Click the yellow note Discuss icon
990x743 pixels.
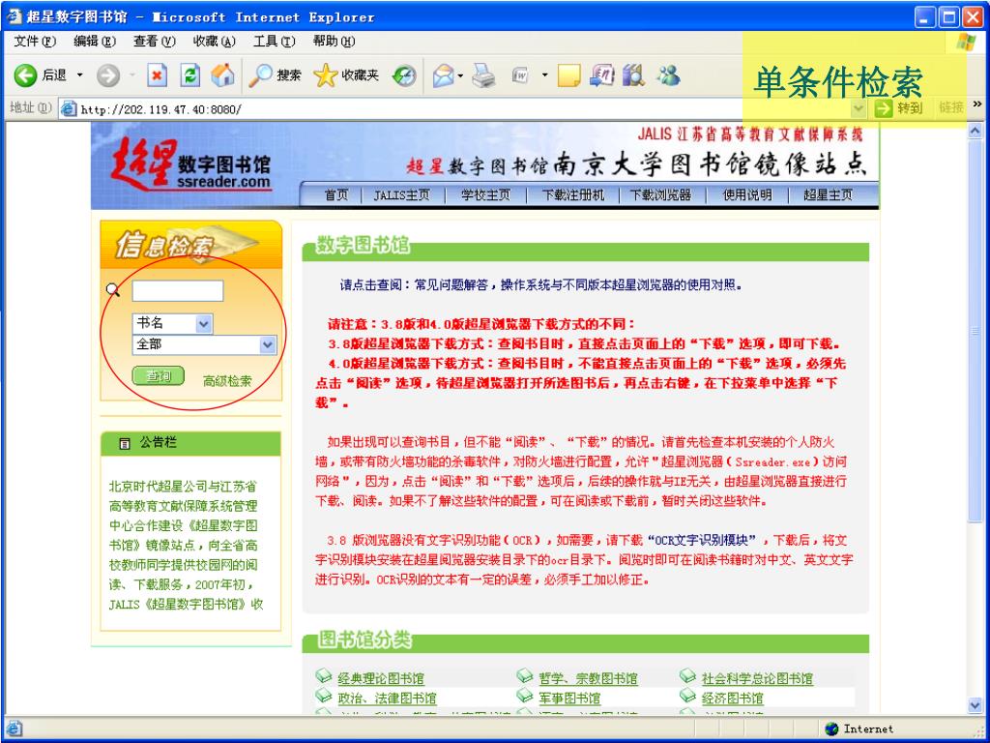(568, 75)
